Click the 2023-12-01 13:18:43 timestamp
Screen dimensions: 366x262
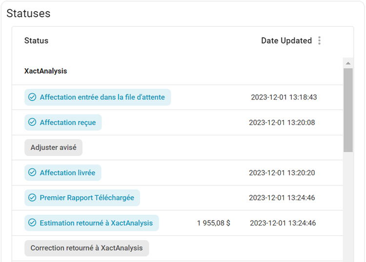coord(284,97)
